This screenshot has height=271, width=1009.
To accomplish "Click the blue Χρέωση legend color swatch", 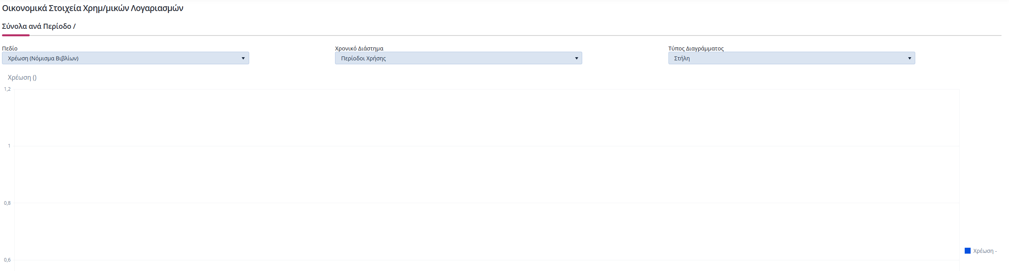I will click(967, 251).
